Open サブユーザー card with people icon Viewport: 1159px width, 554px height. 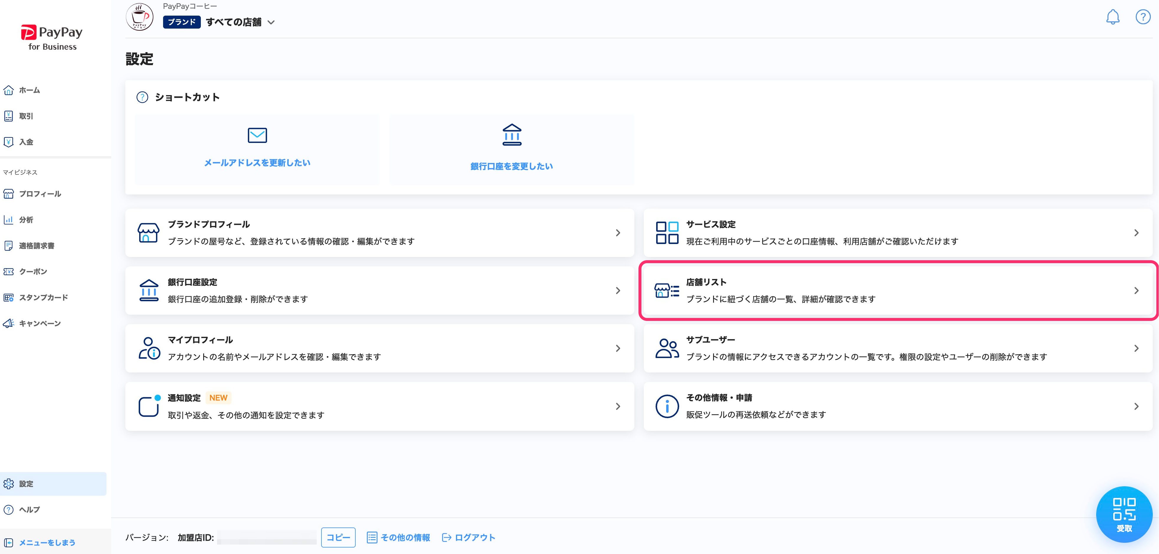click(898, 349)
